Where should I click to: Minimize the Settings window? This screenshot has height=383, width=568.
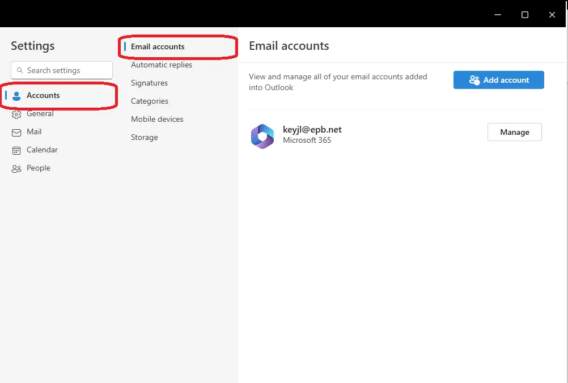[497, 15]
